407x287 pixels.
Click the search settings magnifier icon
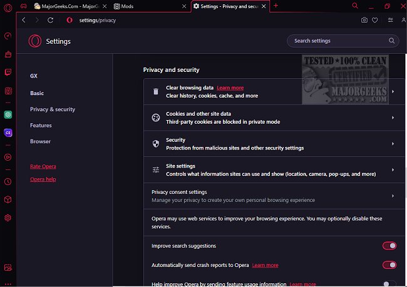click(392, 41)
